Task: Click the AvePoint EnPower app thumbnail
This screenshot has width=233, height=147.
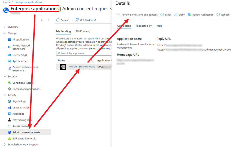Action: pos(63,67)
